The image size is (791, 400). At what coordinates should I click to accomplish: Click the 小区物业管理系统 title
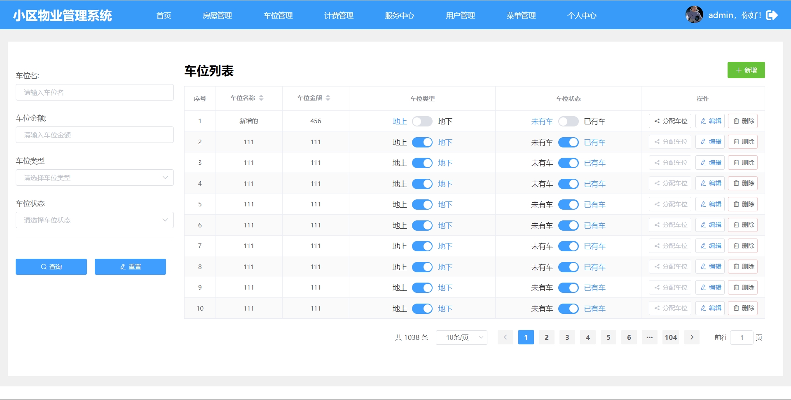click(62, 15)
